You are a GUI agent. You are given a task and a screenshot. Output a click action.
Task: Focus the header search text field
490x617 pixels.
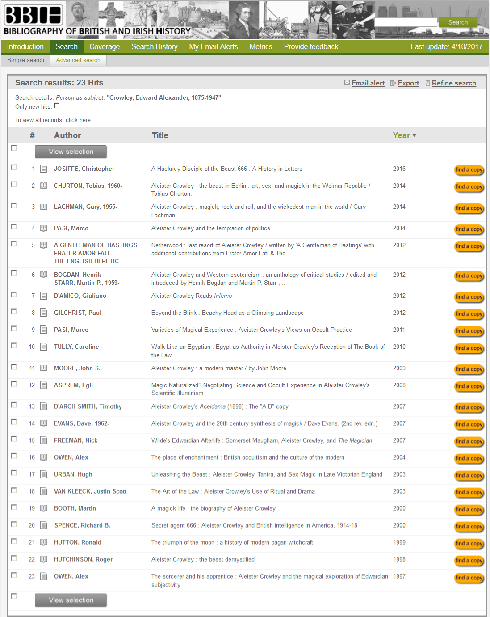(x=405, y=22)
